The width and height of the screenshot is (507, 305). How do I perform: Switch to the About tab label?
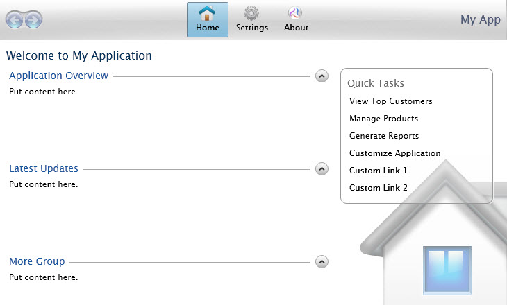pos(296,28)
